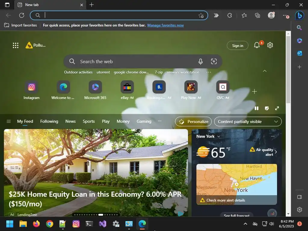Search for utorrent suggestion
The image size is (308, 231).
click(x=103, y=72)
